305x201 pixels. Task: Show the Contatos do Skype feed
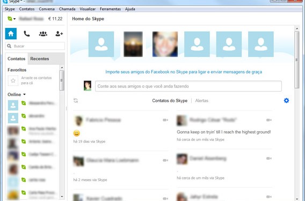pyautogui.click(x=170, y=101)
